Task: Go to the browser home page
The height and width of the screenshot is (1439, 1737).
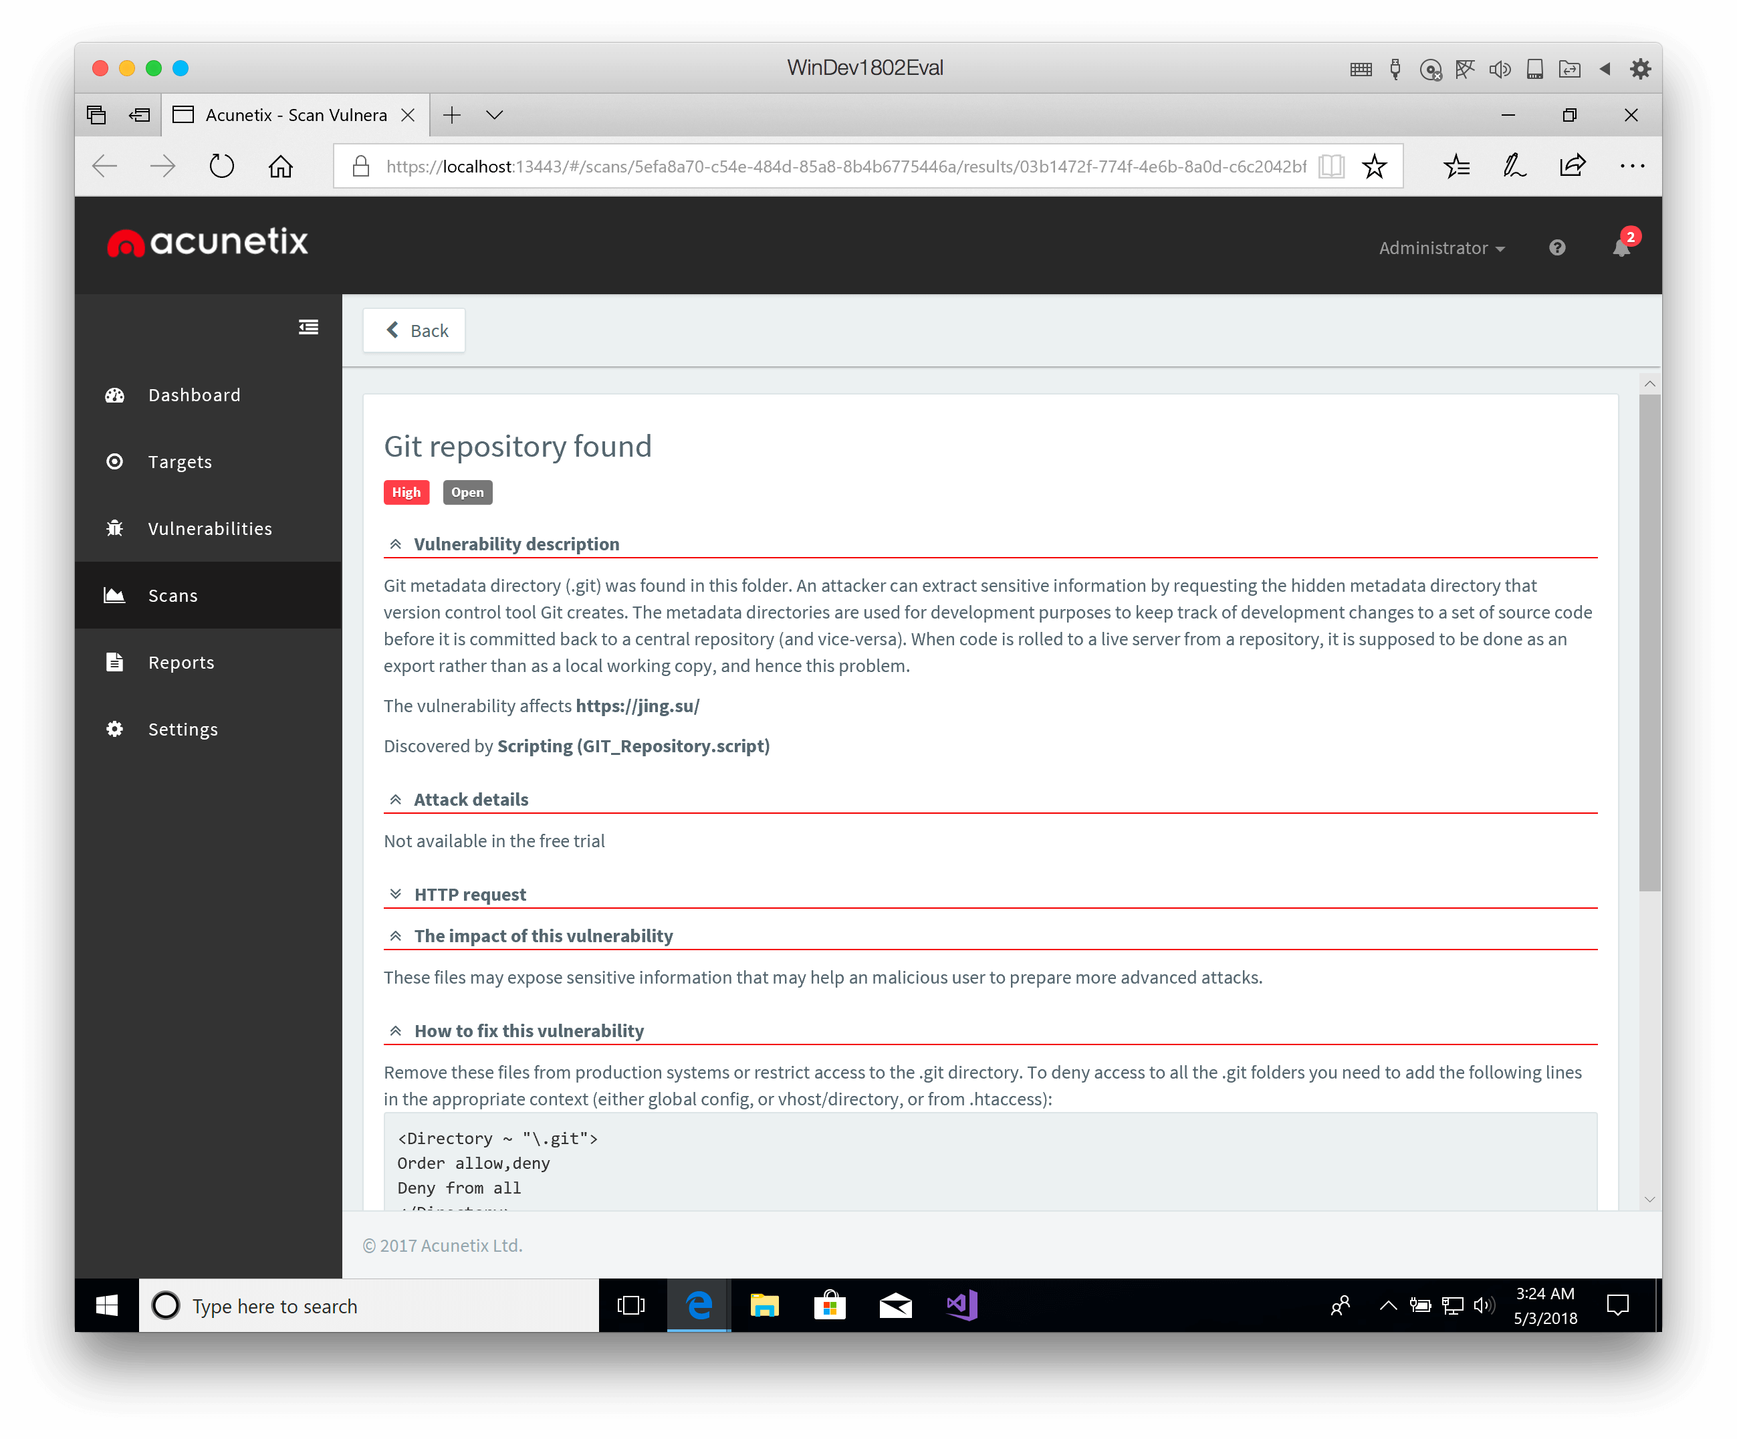Action: pyautogui.click(x=281, y=167)
